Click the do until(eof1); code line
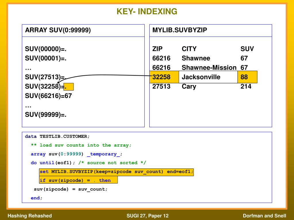Image resolution: width=294 pixels, height=220 pixels. coord(53,163)
